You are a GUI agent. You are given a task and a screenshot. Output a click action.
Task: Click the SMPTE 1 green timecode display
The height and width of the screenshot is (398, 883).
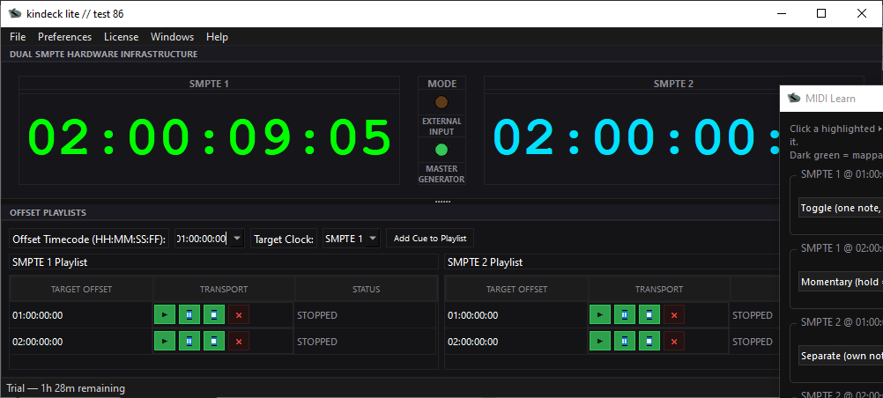(209, 138)
